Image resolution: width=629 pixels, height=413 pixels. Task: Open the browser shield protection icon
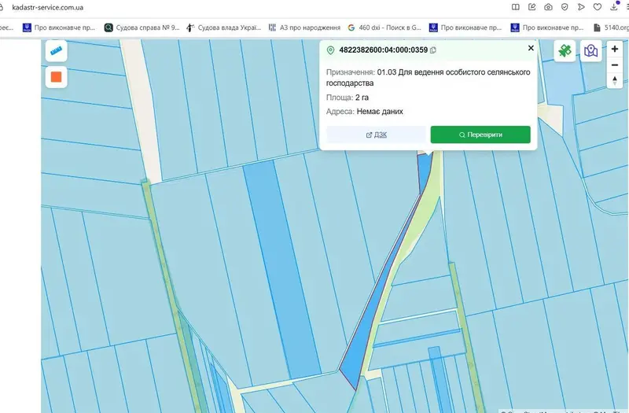pyautogui.click(x=565, y=7)
